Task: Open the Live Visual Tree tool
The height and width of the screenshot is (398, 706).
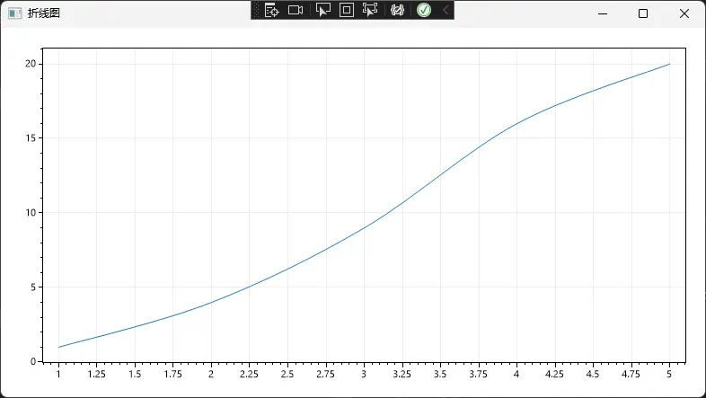Action: tap(271, 10)
